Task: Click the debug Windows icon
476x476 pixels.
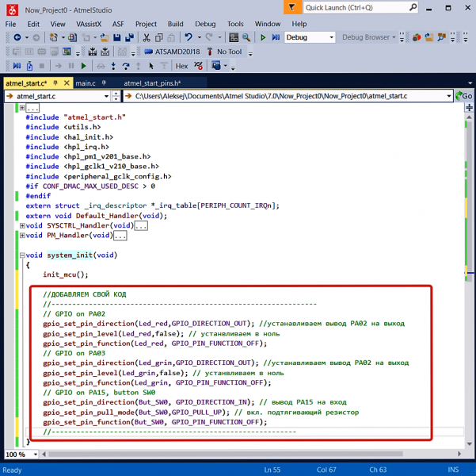Action: click(x=216, y=66)
